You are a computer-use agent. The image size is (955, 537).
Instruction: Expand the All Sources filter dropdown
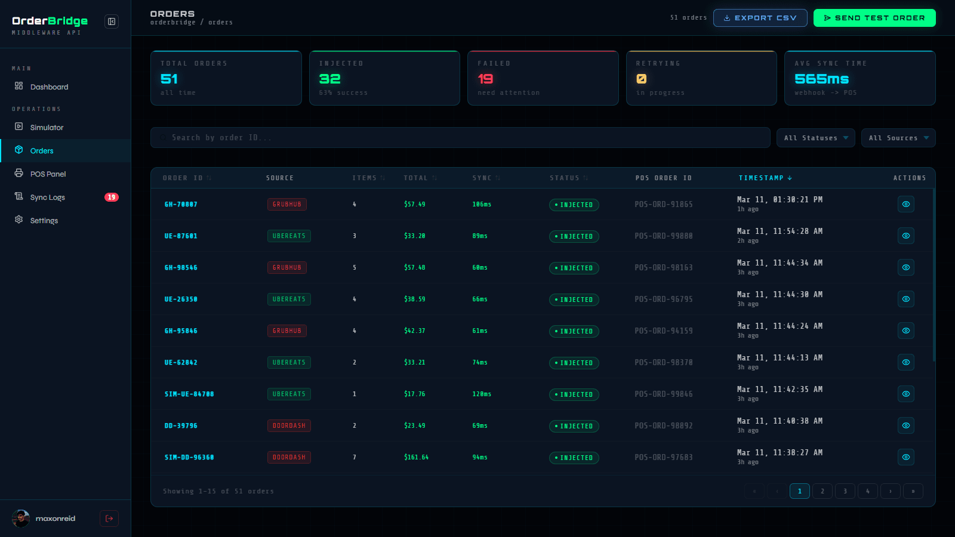[x=898, y=138]
